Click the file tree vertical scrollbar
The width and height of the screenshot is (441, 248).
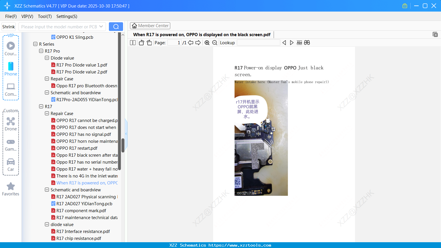pos(123,145)
